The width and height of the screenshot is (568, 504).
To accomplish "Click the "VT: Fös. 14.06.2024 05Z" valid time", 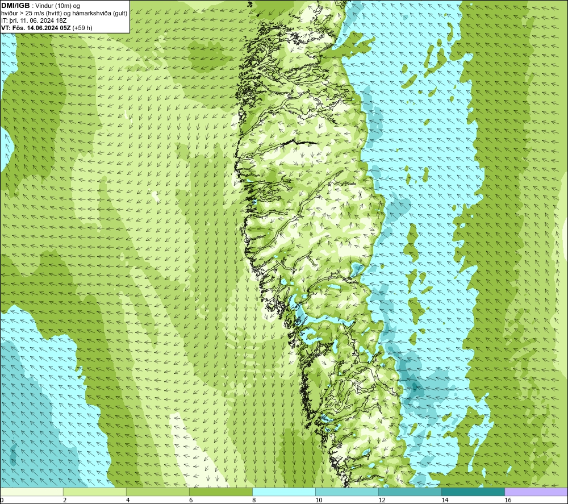I will coord(36,28).
